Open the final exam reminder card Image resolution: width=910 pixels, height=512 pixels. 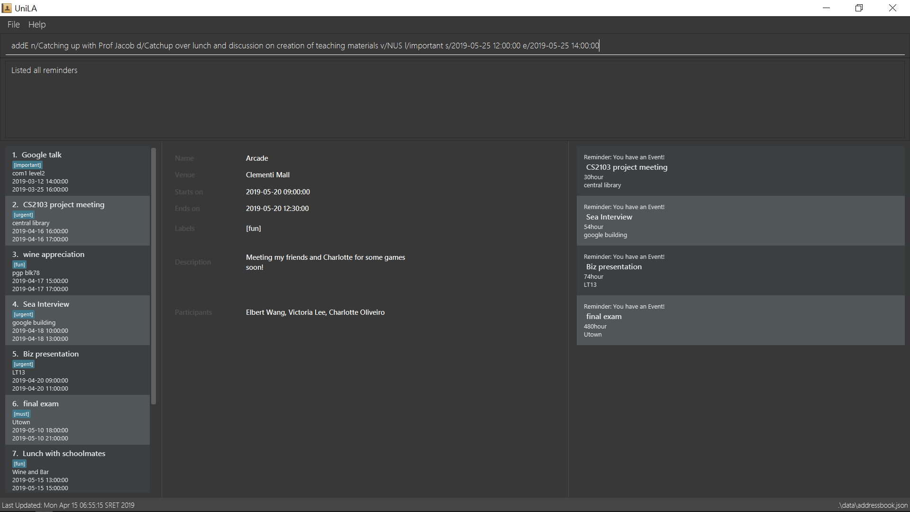coord(740,320)
